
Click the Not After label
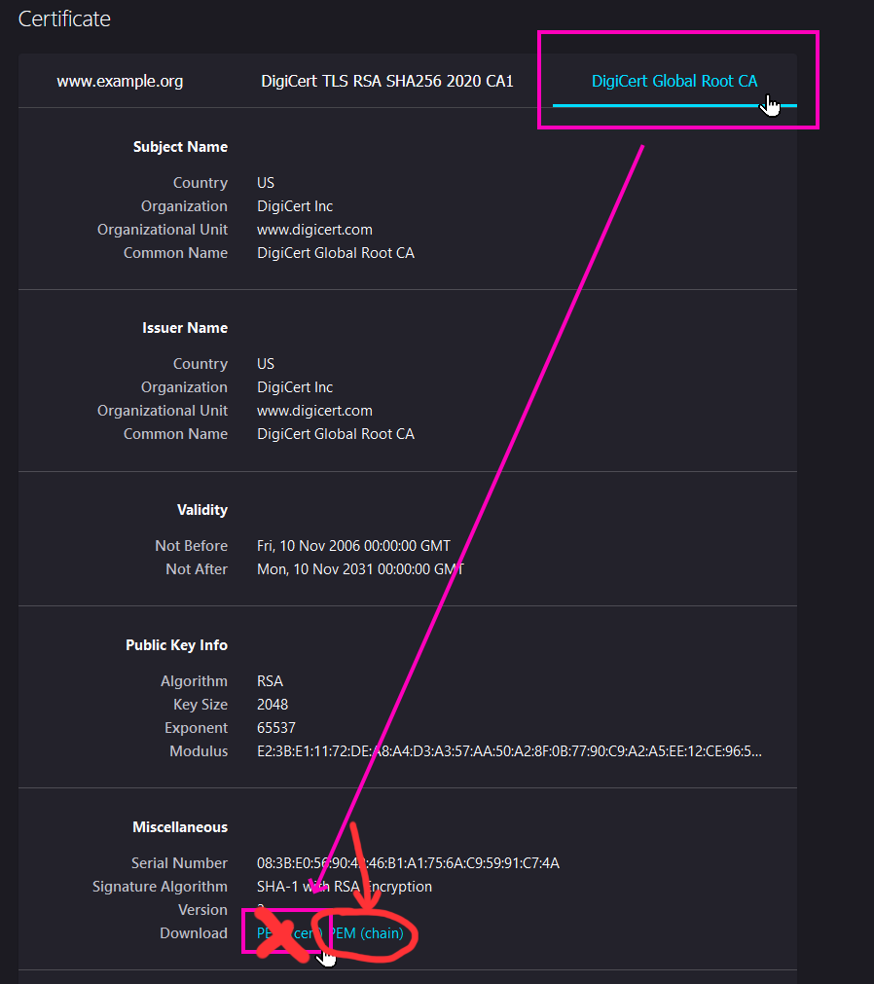tap(197, 569)
